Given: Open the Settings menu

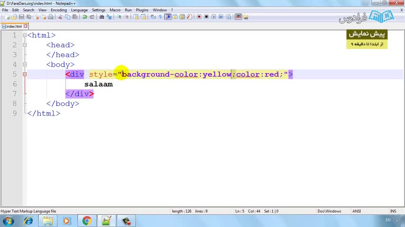Looking at the screenshot, I should 99,10.
